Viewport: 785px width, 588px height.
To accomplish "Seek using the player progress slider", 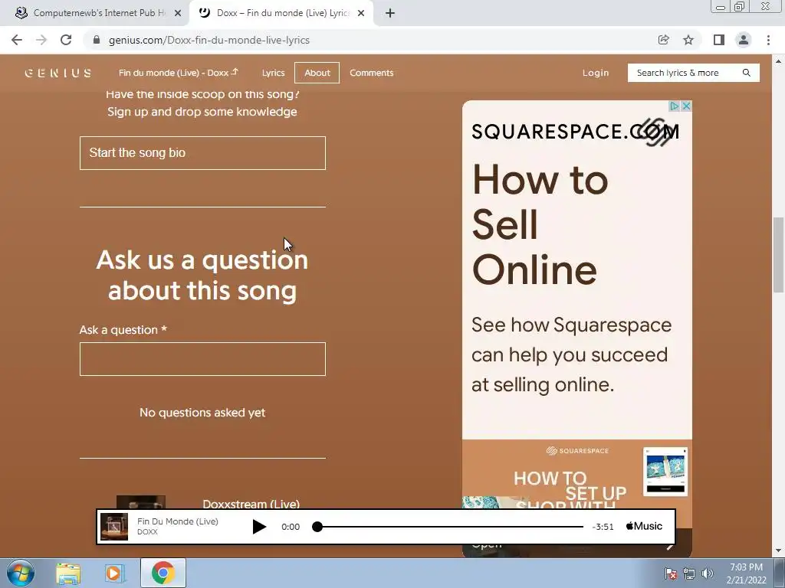I will click(x=450, y=527).
